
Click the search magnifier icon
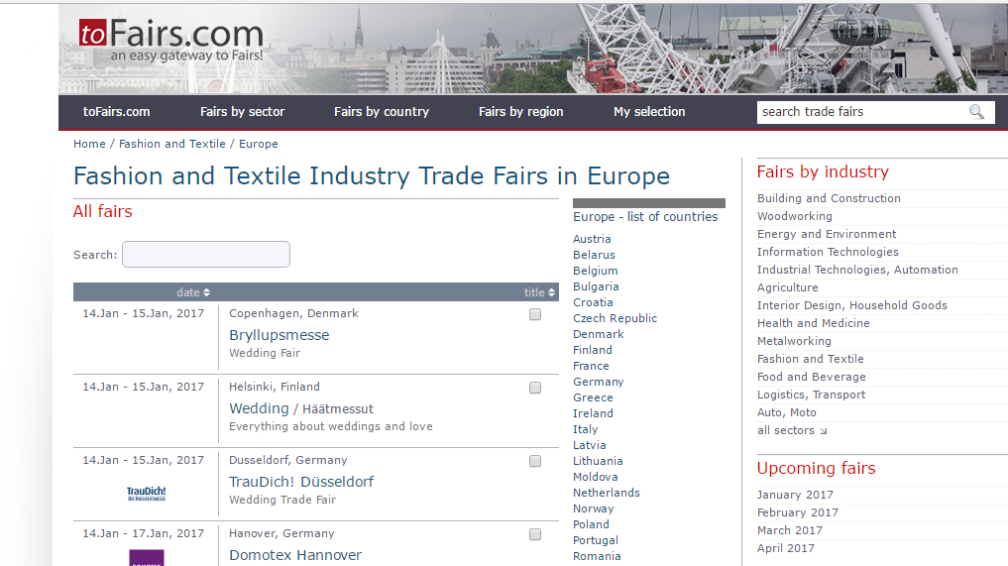976,112
